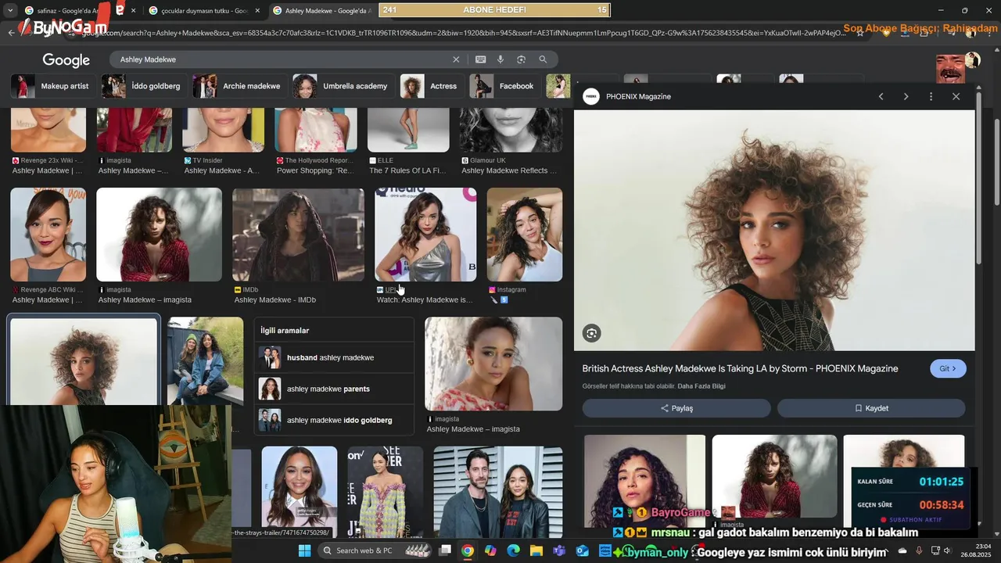Screen dimensions: 1001x563
Task: Open File Explorer from the taskbar
Action: click(536, 550)
